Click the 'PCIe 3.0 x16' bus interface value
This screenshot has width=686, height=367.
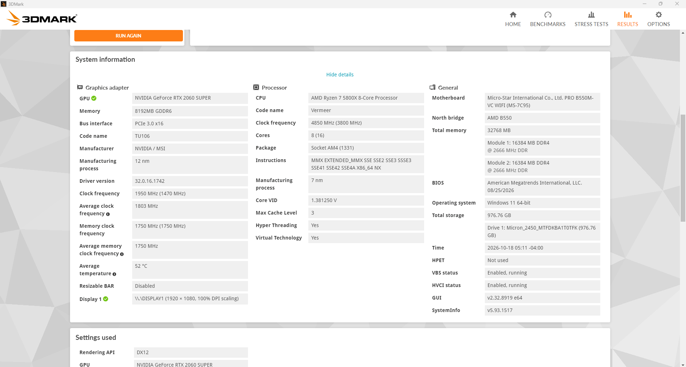(190, 124)
